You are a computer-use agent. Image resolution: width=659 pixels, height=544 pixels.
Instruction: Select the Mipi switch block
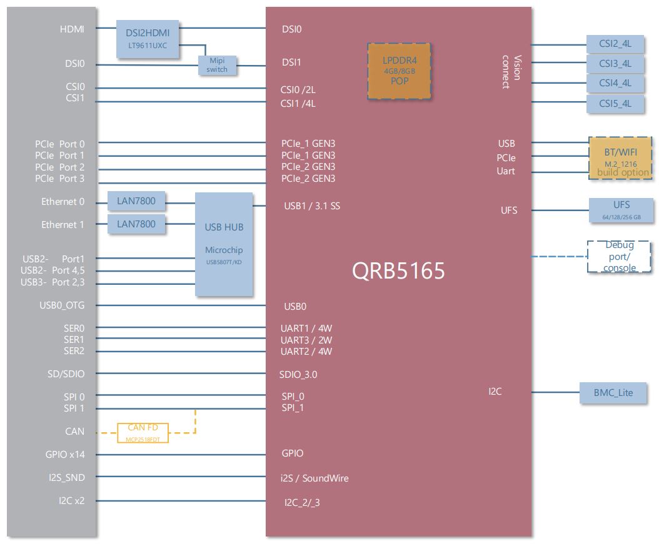(217, 65)
